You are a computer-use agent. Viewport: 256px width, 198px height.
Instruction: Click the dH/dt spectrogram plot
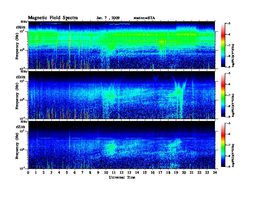coord(122,45)
